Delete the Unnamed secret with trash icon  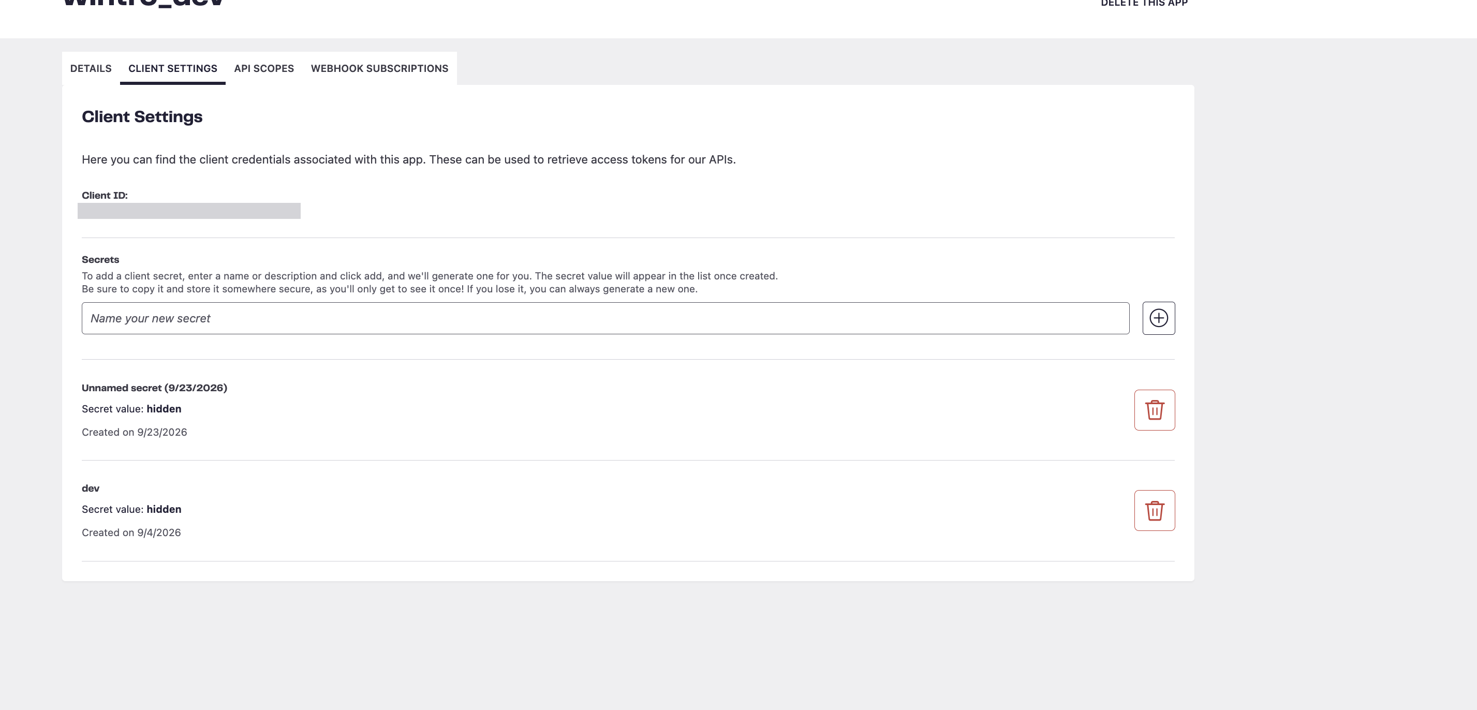coord(1154,410)
